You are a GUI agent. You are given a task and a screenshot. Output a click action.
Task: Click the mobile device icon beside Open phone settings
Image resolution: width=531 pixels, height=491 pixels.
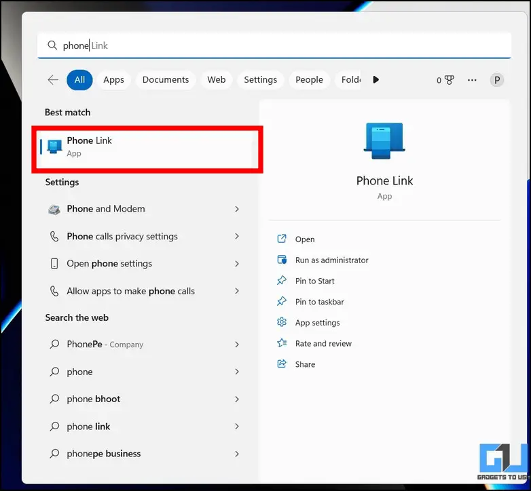(54, 264)
